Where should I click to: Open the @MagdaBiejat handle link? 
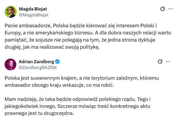[x=34, y=15]
